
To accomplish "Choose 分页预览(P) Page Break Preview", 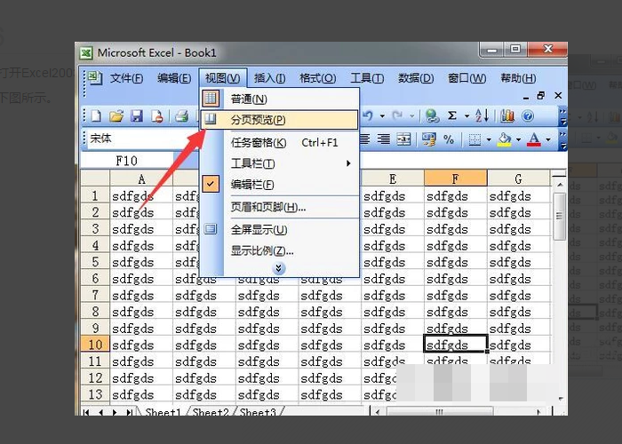I will [279, 119].
